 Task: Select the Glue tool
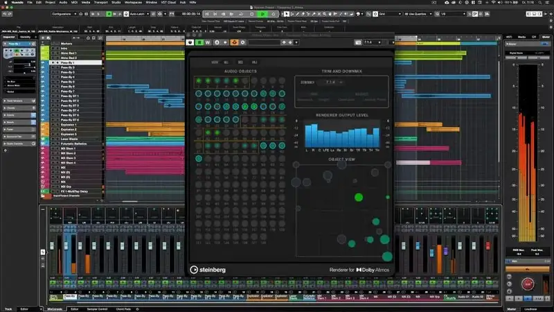(314, 14)
